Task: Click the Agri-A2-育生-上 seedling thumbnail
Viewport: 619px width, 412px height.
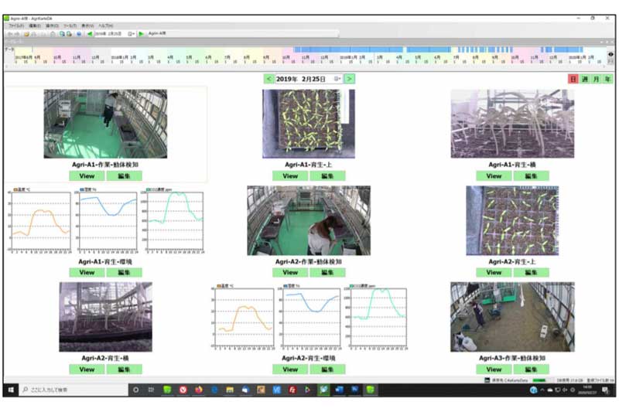Action: point(512,220)
